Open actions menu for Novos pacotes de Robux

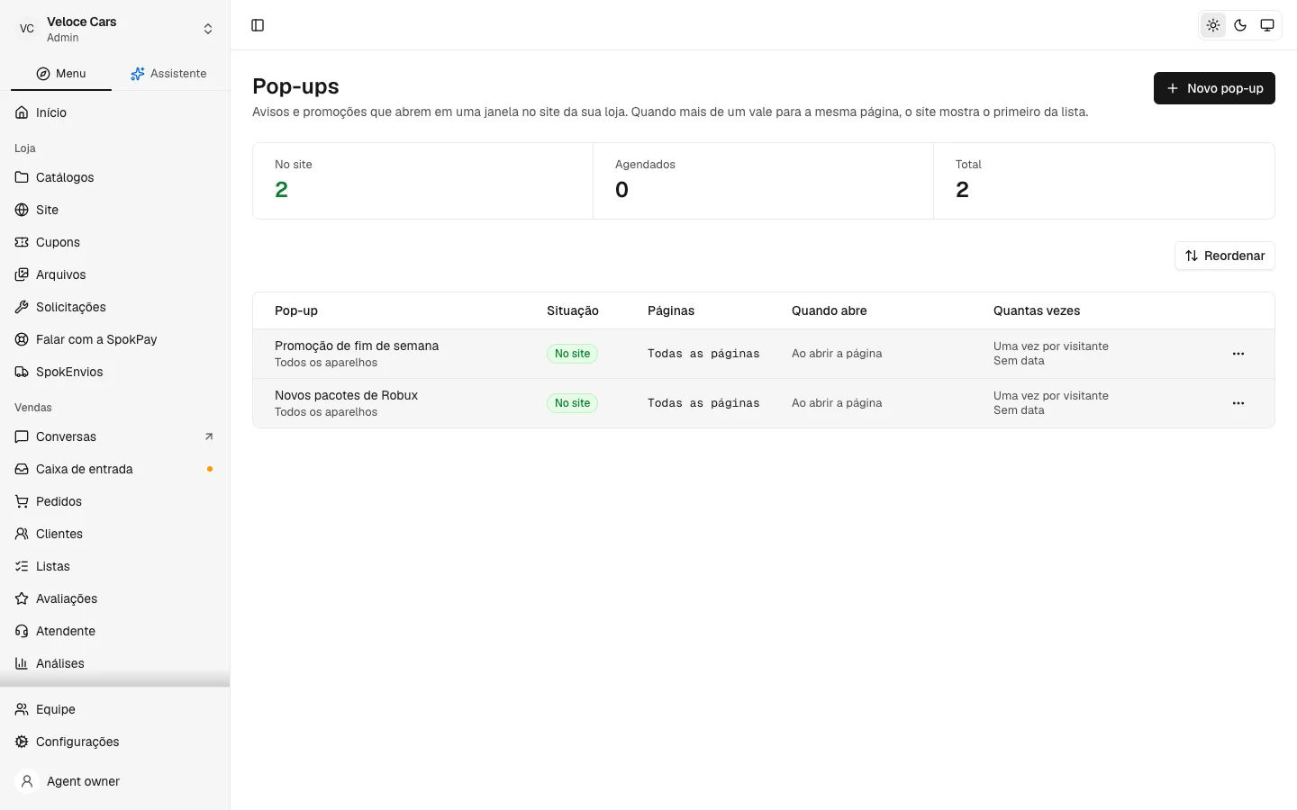(x=1238, y=403)
